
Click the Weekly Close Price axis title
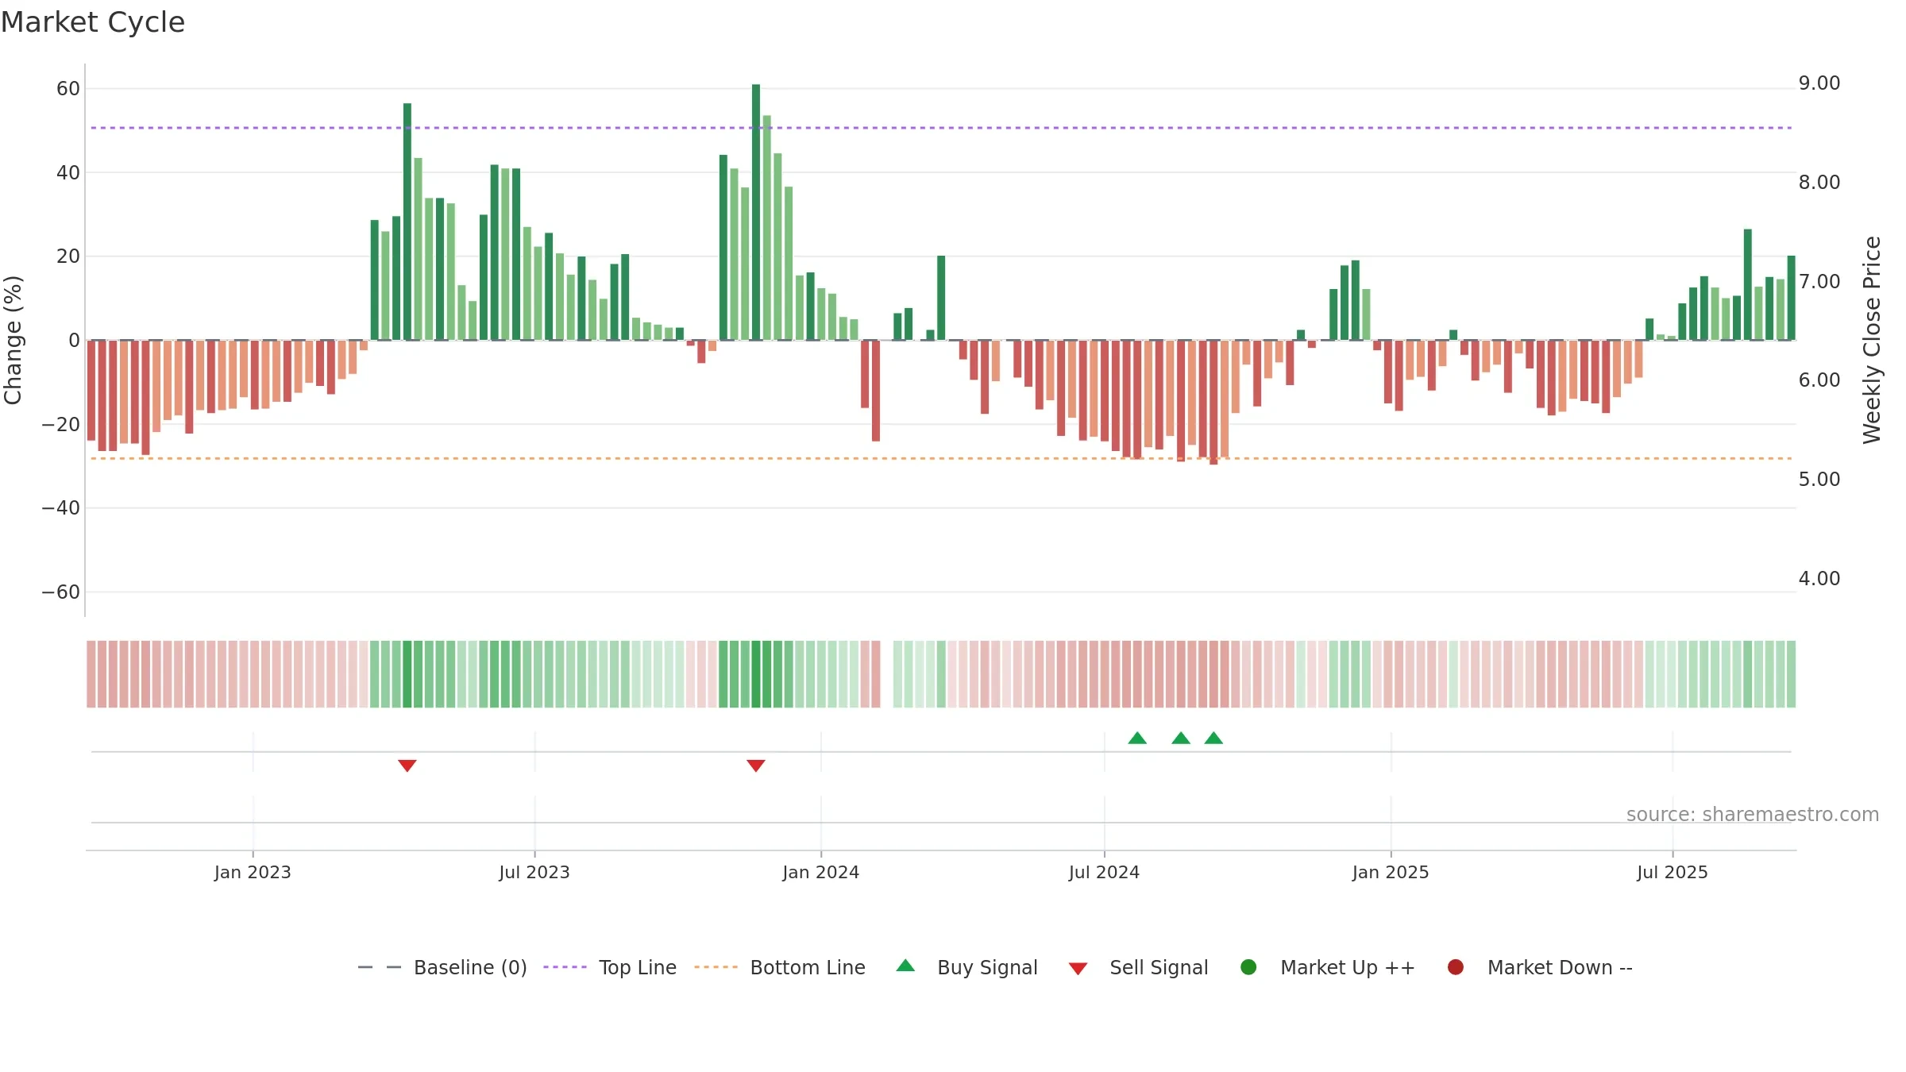pos(1872,340)
